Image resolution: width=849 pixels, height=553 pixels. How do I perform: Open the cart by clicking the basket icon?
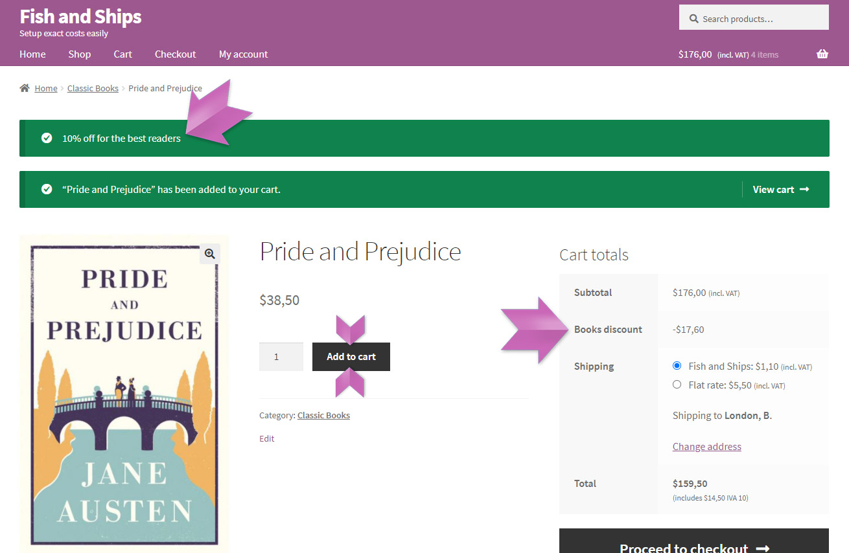(822, 54)
